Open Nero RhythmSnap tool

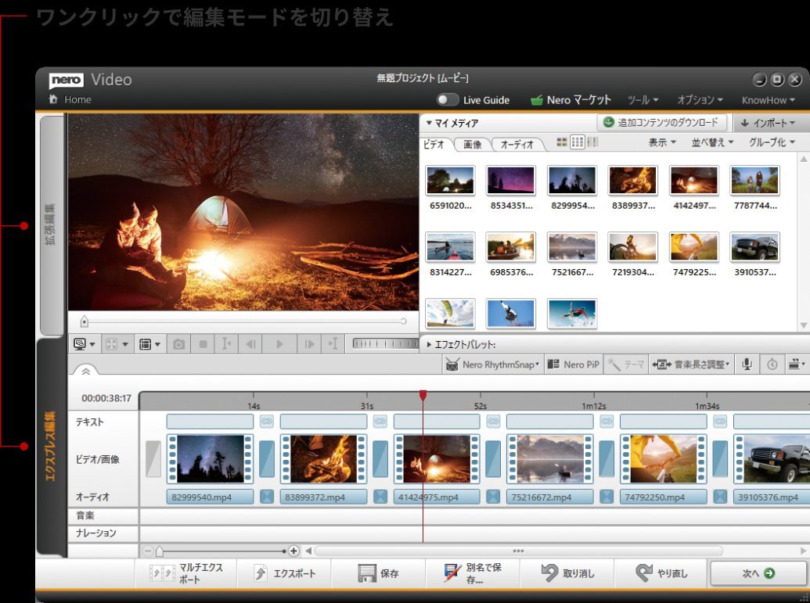[x=492, y=364]
